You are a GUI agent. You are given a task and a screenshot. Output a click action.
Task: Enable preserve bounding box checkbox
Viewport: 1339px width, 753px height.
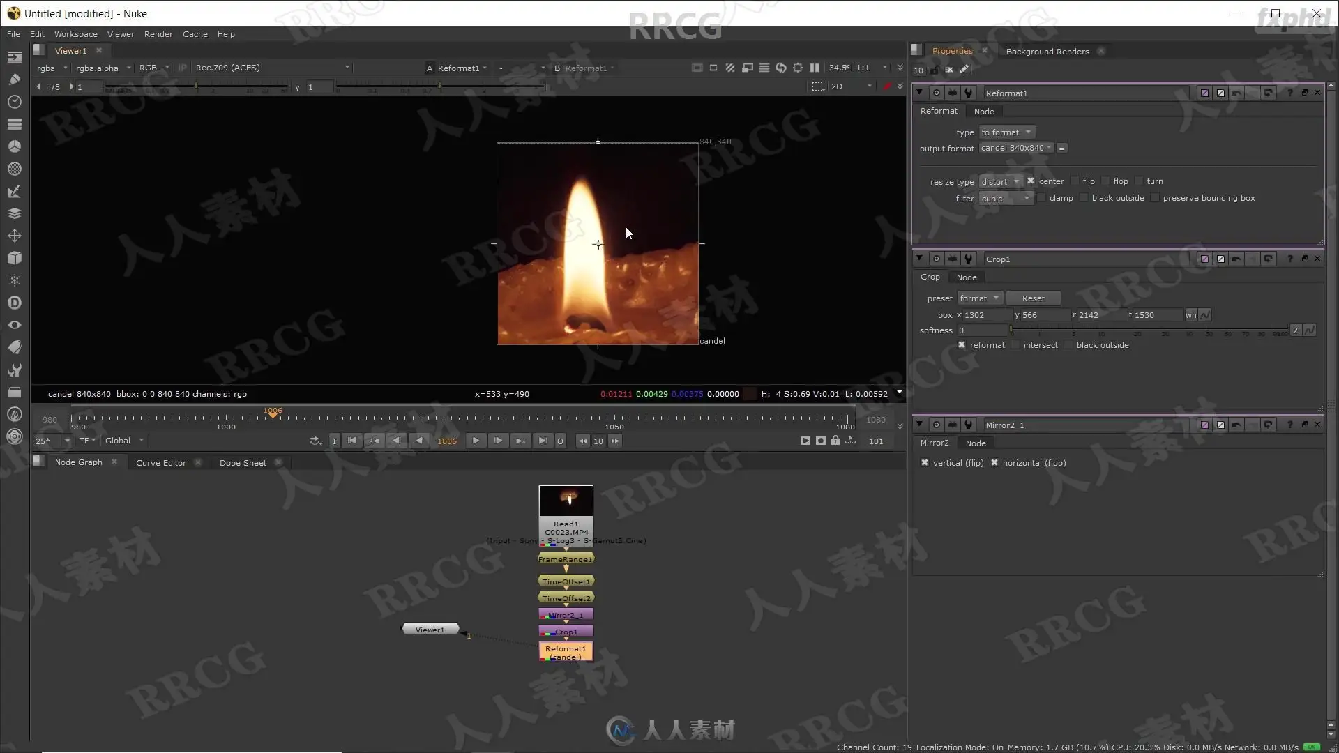coord(1155,198)
